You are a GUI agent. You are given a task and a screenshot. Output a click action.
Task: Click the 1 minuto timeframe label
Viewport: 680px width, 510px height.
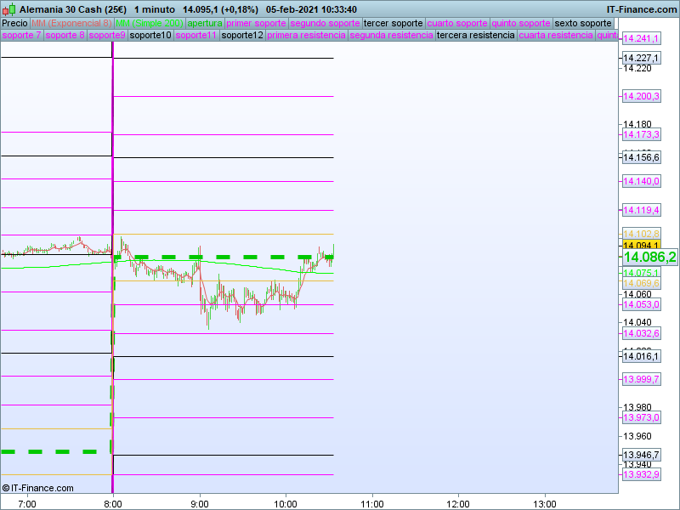(155, 8)
